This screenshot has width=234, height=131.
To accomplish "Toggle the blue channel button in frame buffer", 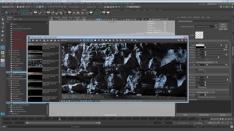I will click(91, 40).
